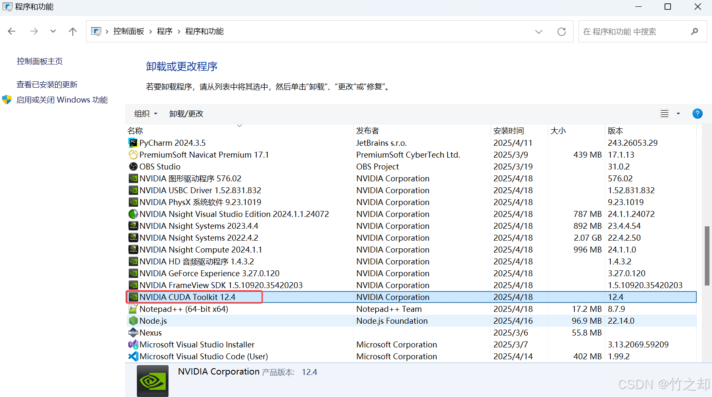The image size is (712, 397).
Task: Click the Nsight Visual Studio Edition icon
Action: [133, 214]
